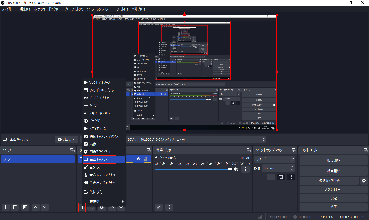The width and height of the screenshot is (369, 220).
Task: Pop out the コントロール dock
Action: pyautogui.click(x=366, y=150)
